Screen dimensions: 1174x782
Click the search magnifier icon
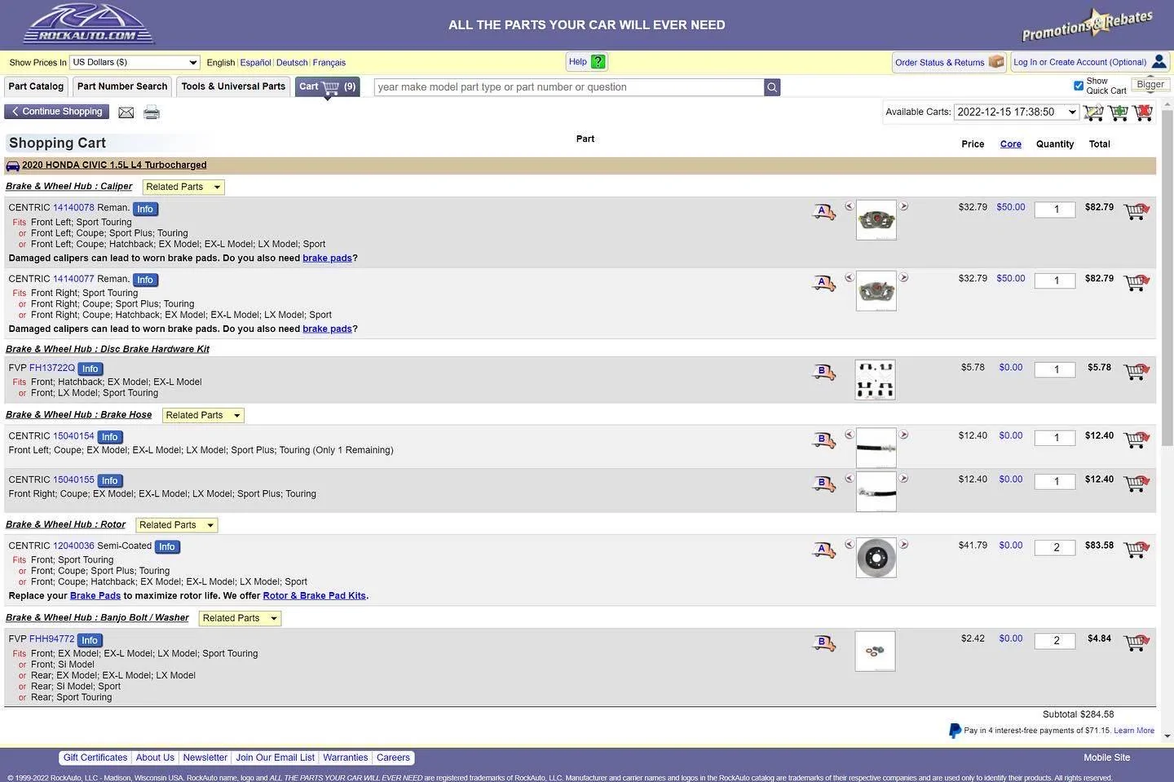pyautogui.click(x=772, y=87)
